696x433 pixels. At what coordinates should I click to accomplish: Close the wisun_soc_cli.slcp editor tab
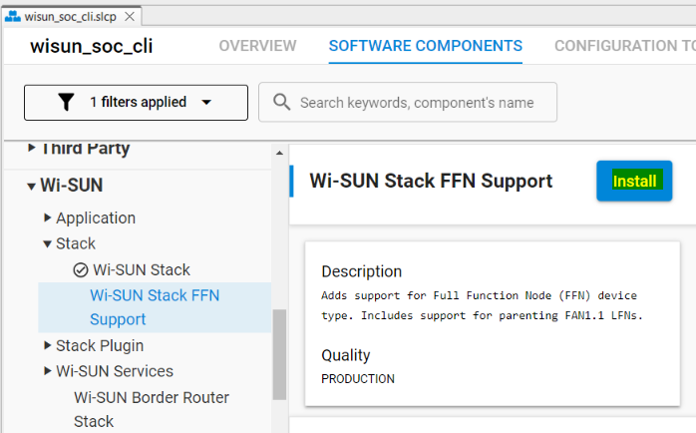(131, 16)
